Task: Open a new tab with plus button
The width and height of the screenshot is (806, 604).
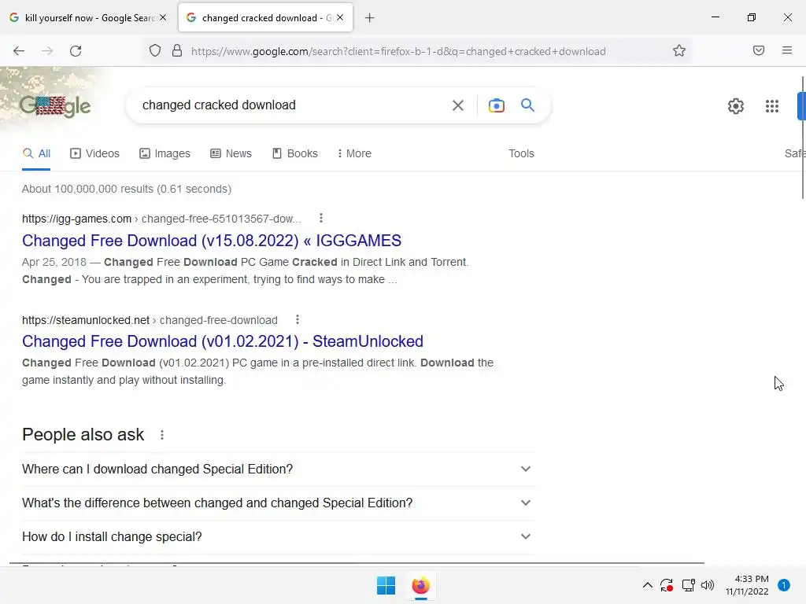Action: (370, 18)
